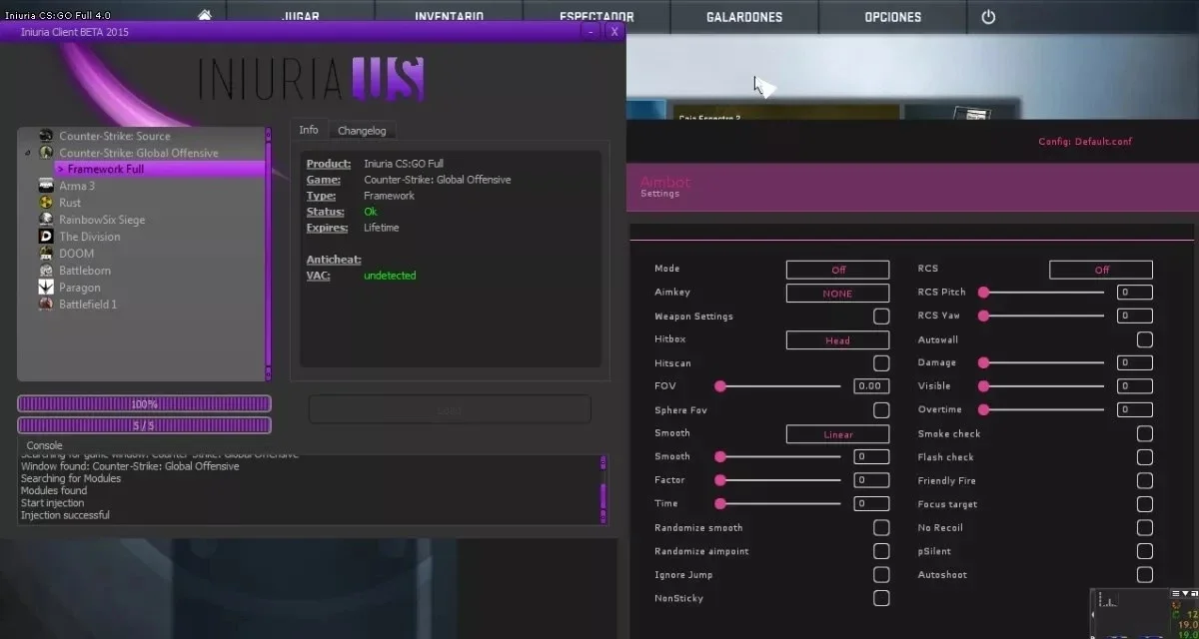
Task: Click the Battleborn game icon
Action: click(x=46, y=271)
